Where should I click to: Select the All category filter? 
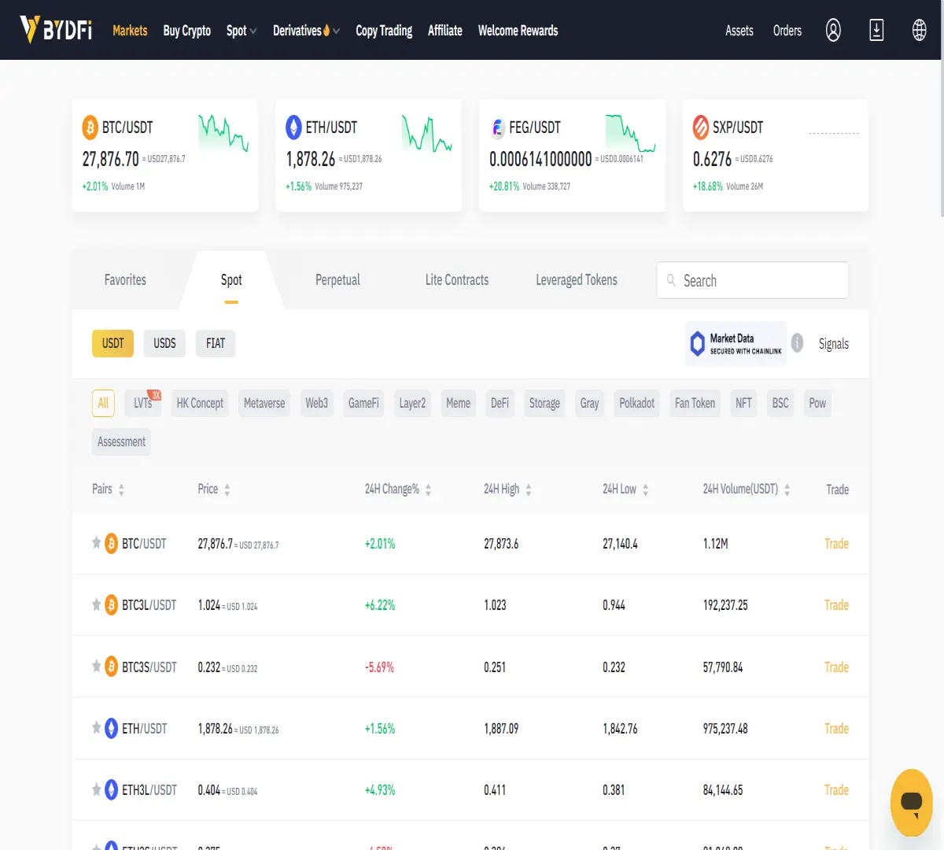click(103, 403)
